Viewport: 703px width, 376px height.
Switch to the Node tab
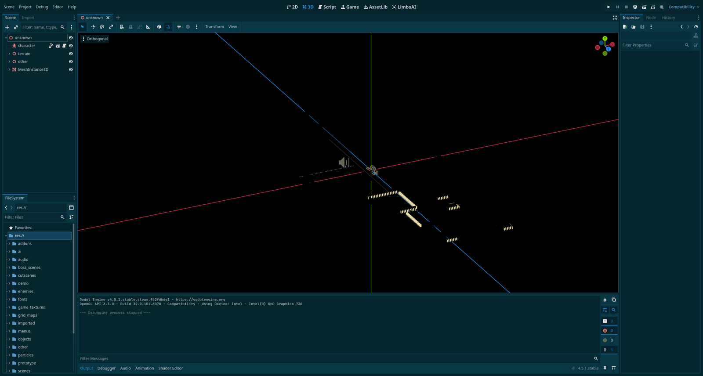pos(651,18)
